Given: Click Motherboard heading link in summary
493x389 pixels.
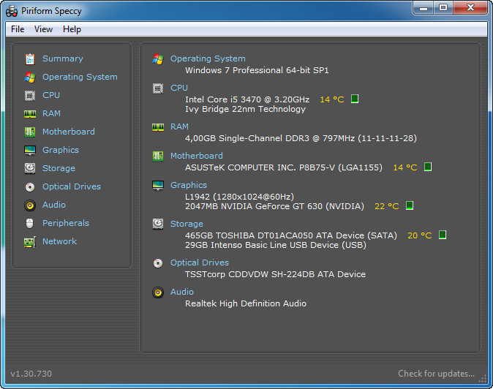Looking at the screenshot, I should [197, 156].
